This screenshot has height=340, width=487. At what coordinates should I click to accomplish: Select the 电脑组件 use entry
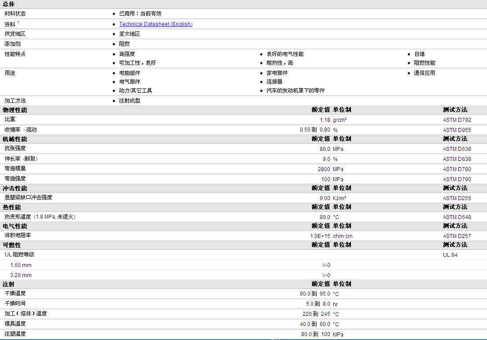[129, 73]
